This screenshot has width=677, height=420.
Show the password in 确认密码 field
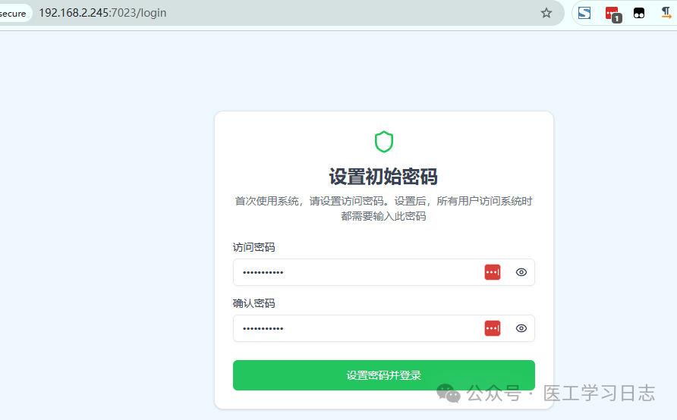(x=521, y=328)
